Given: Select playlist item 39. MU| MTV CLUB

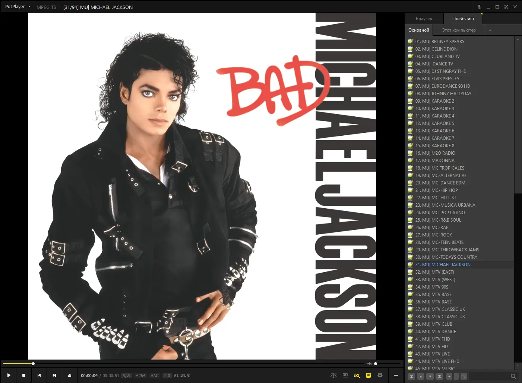Looking at the screenshot, I should click(x=459, y=324).
